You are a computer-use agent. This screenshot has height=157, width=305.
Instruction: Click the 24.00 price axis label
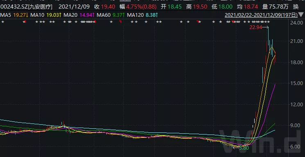(x=296, y=23)
